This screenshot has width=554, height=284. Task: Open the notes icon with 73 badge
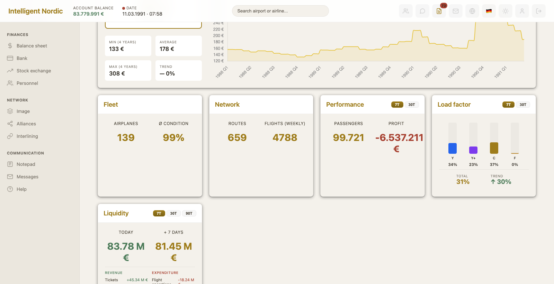click(x=439, y=11)
